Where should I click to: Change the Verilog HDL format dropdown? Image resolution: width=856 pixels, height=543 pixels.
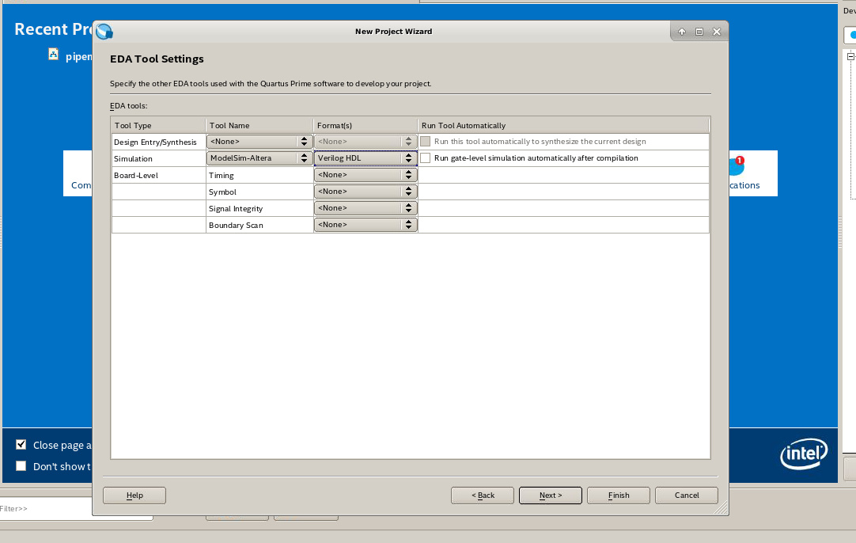point(366,158)
